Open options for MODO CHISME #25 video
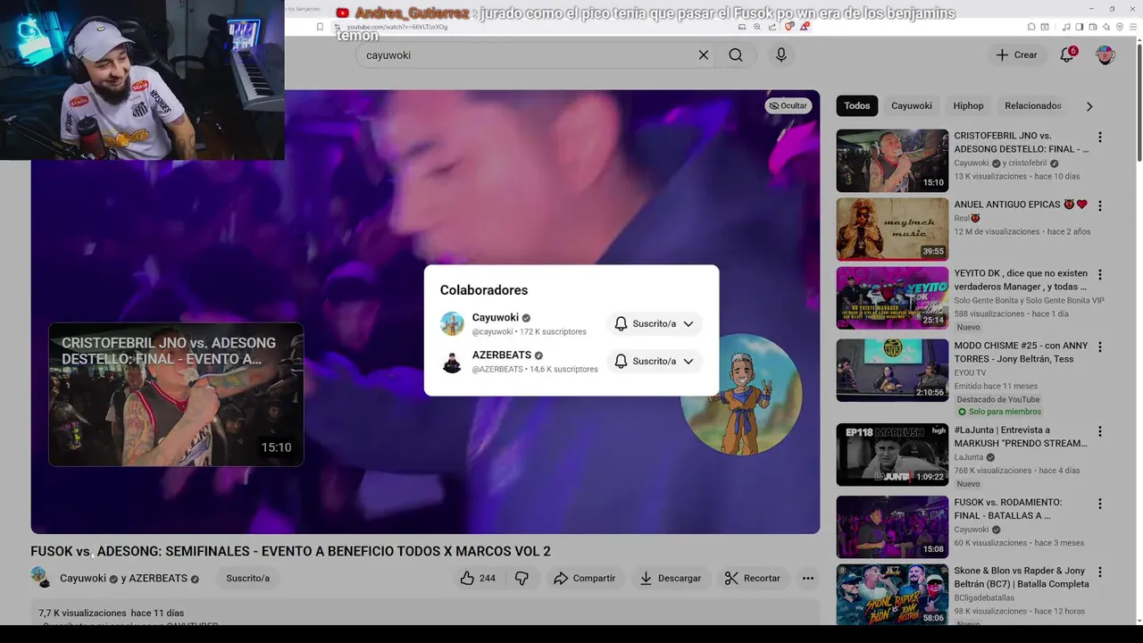This screenshot has height=643, width=1143. pos(1100,347)
